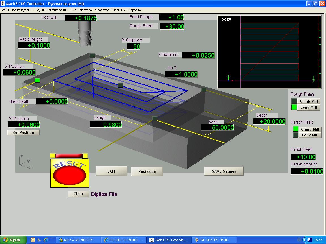Open the Вид menu

pyautogui.click(x=73, y=10)
